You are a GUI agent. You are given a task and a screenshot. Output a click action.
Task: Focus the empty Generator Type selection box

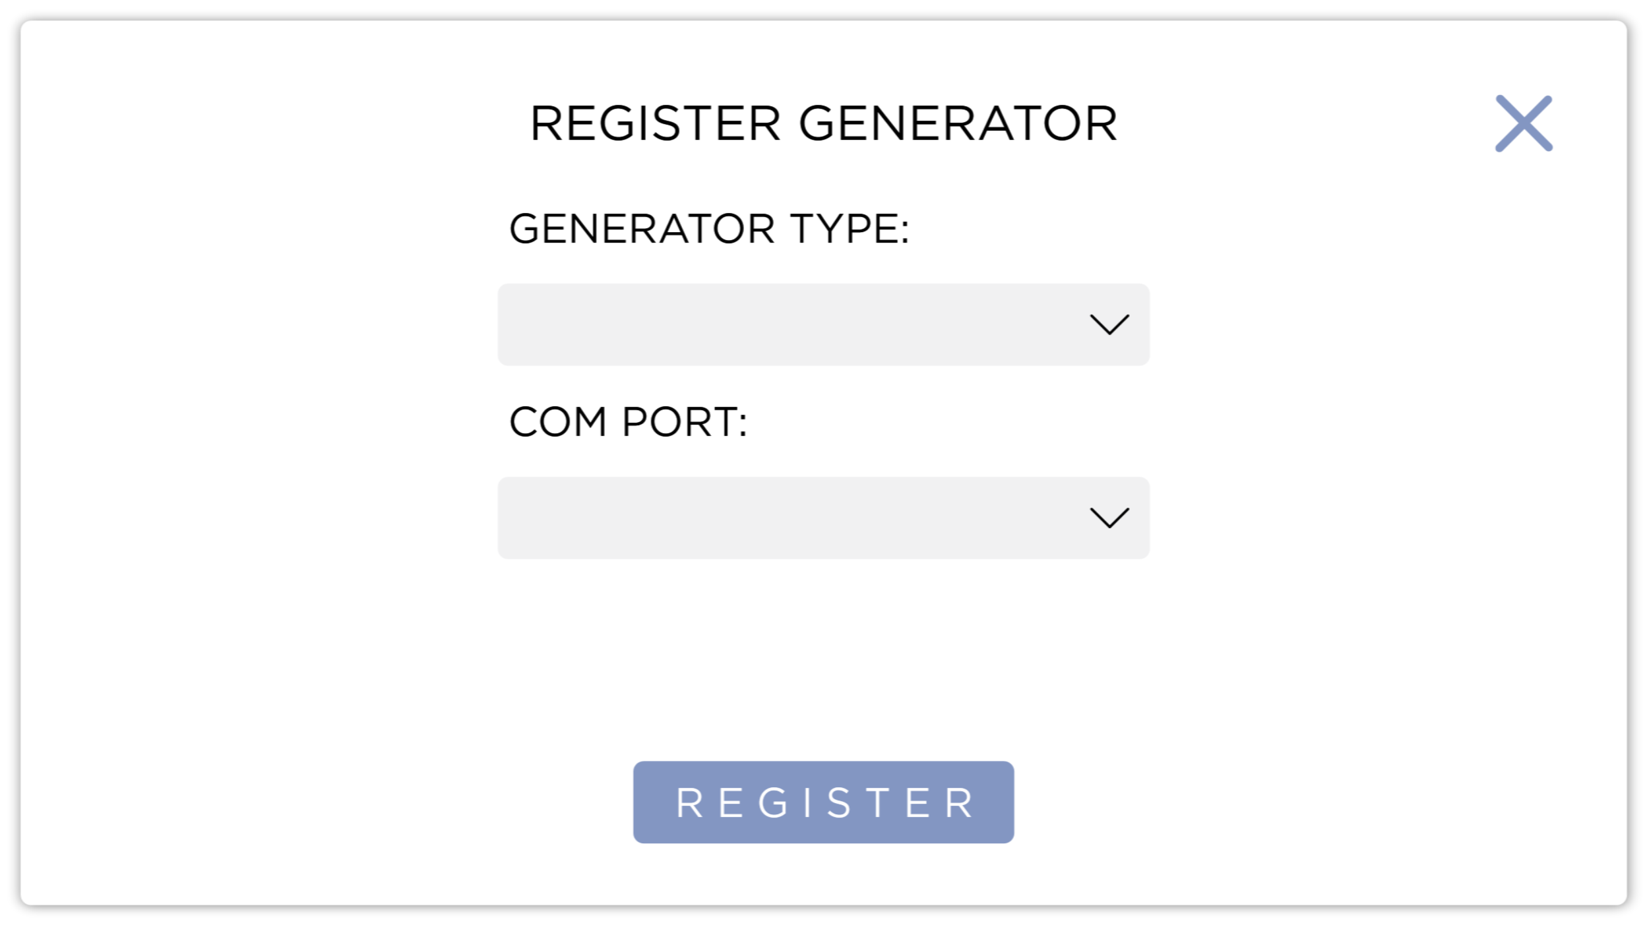pos(792,324)
